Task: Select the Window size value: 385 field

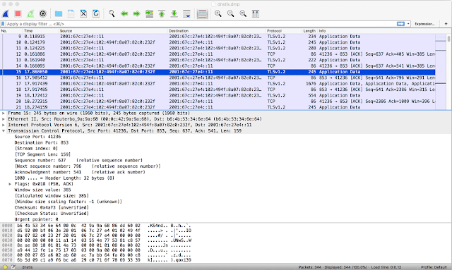Action: click(42, 190)
